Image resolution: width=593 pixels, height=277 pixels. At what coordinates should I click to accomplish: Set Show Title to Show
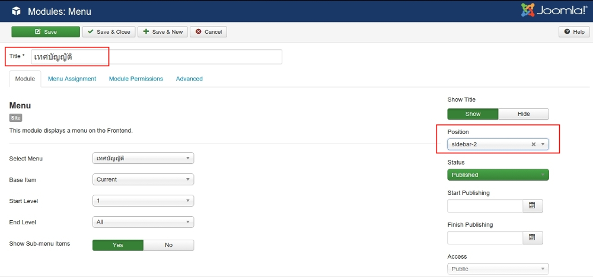coord(473,114)
